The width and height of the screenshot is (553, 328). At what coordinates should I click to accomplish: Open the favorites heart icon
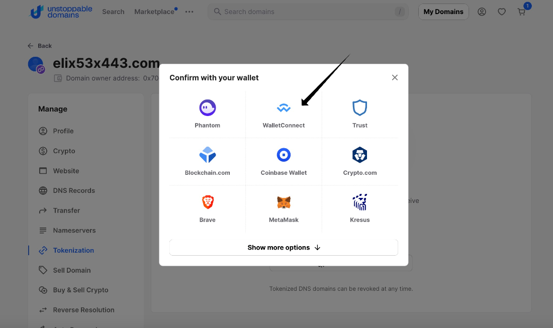[x=502, y=12]
